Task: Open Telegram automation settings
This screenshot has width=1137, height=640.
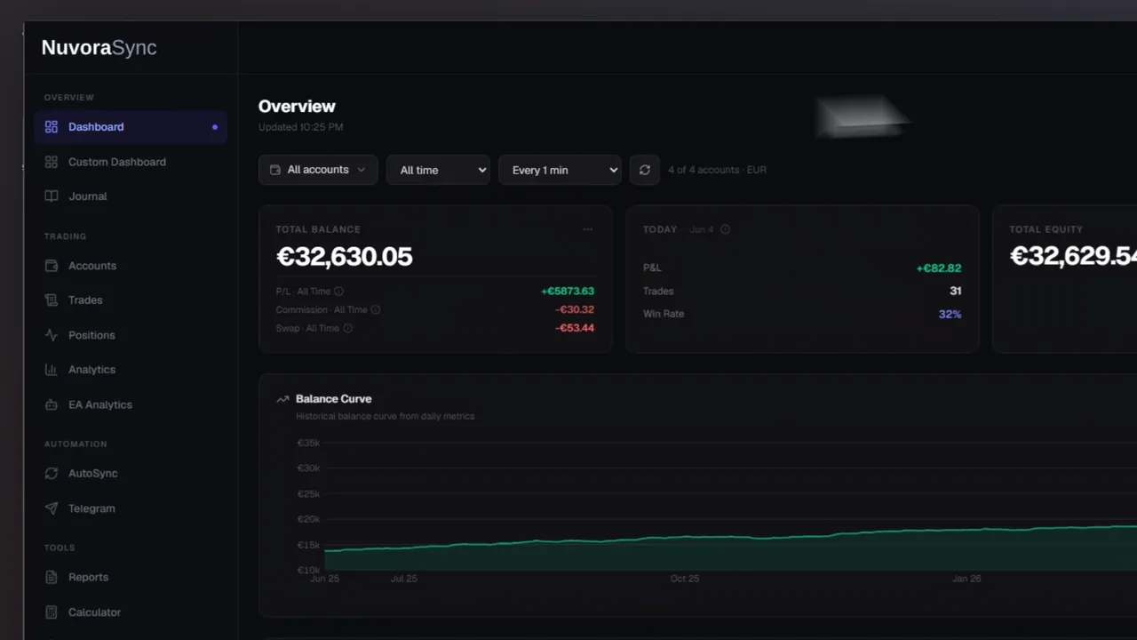Action: 131,508
